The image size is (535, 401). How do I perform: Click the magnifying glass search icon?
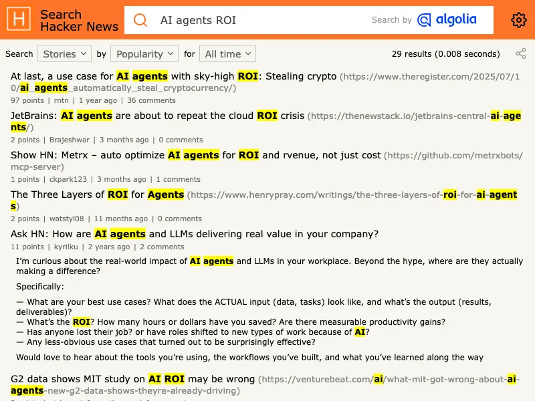coord(140,20)
